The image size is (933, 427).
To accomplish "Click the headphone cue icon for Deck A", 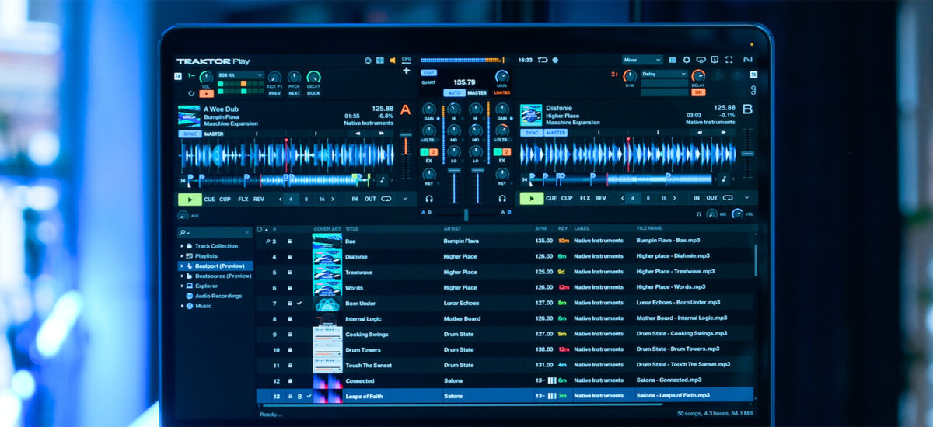I will pyautogui.click(x=428, y=198).
